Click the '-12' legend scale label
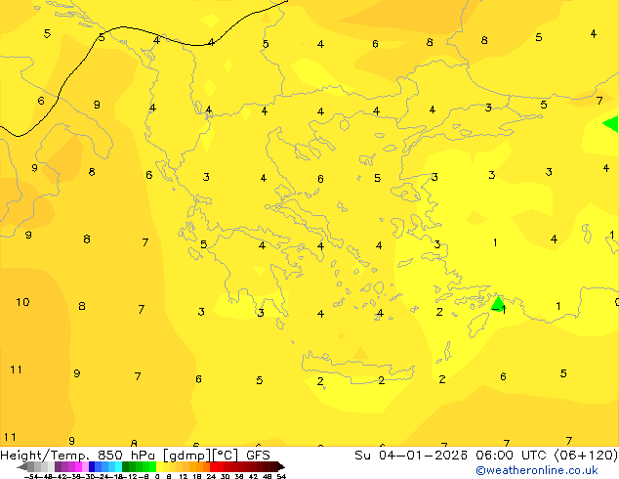Viewport: 619px width, 479px height. coord(132,476)
